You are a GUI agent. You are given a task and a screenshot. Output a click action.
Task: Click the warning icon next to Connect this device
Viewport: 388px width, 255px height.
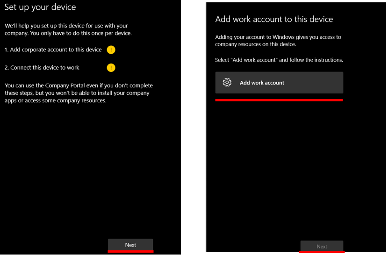click(111, 68)
